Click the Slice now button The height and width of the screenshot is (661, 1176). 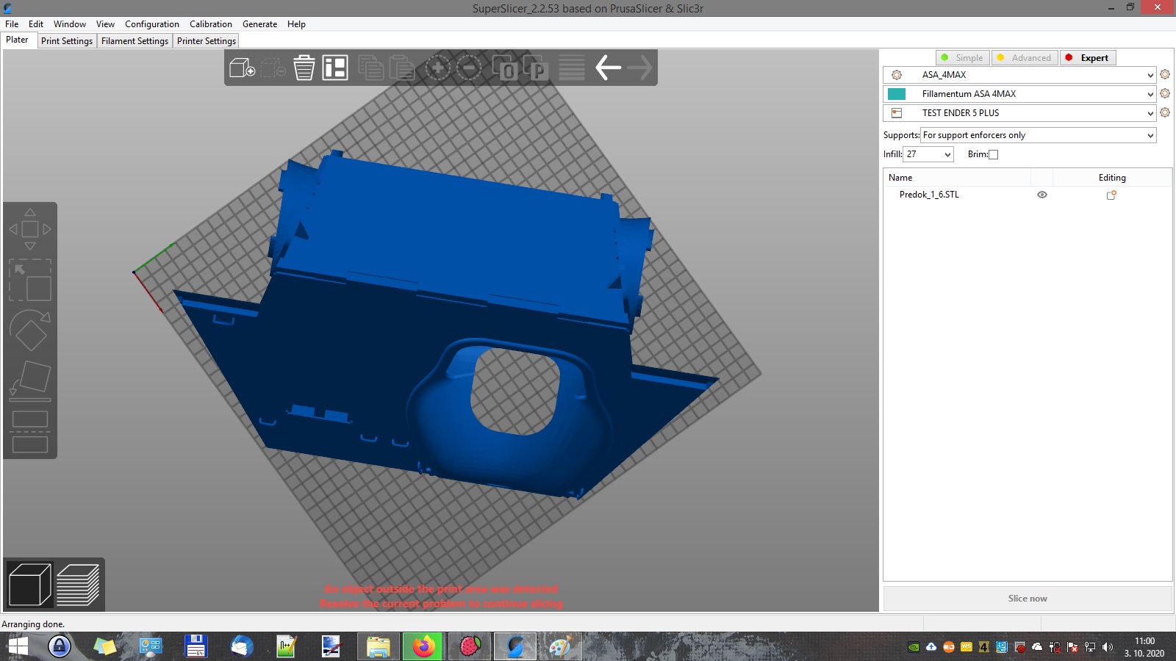pos(1027,599)
